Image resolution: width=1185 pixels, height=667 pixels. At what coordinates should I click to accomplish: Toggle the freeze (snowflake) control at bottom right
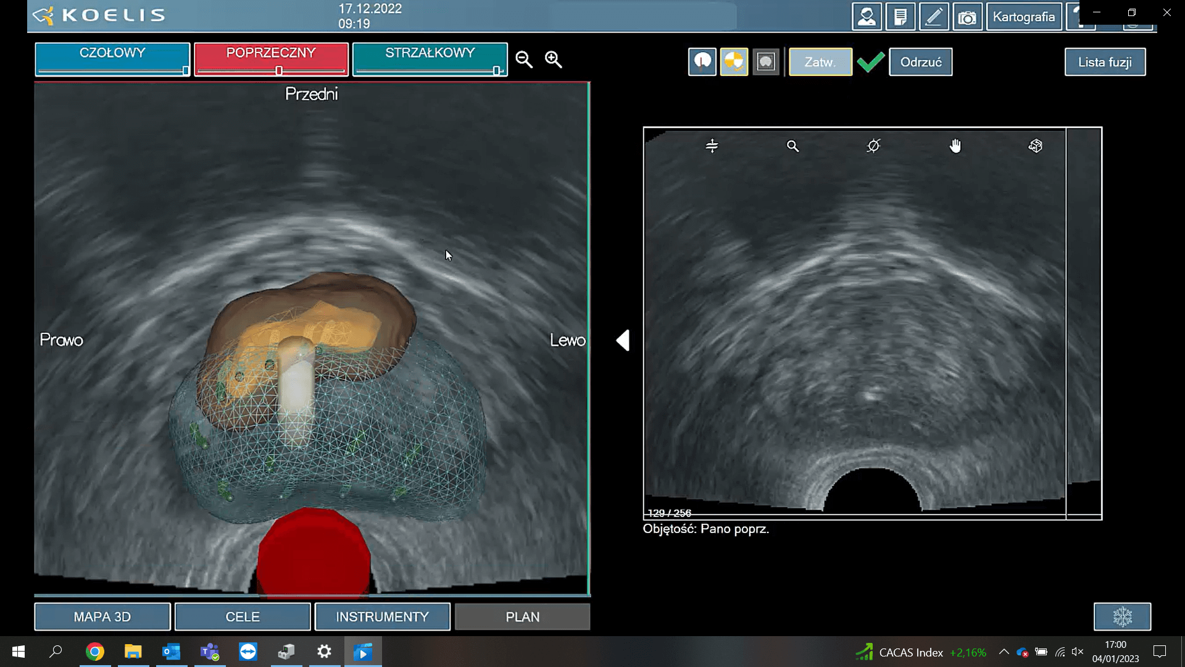point(1123,616)
